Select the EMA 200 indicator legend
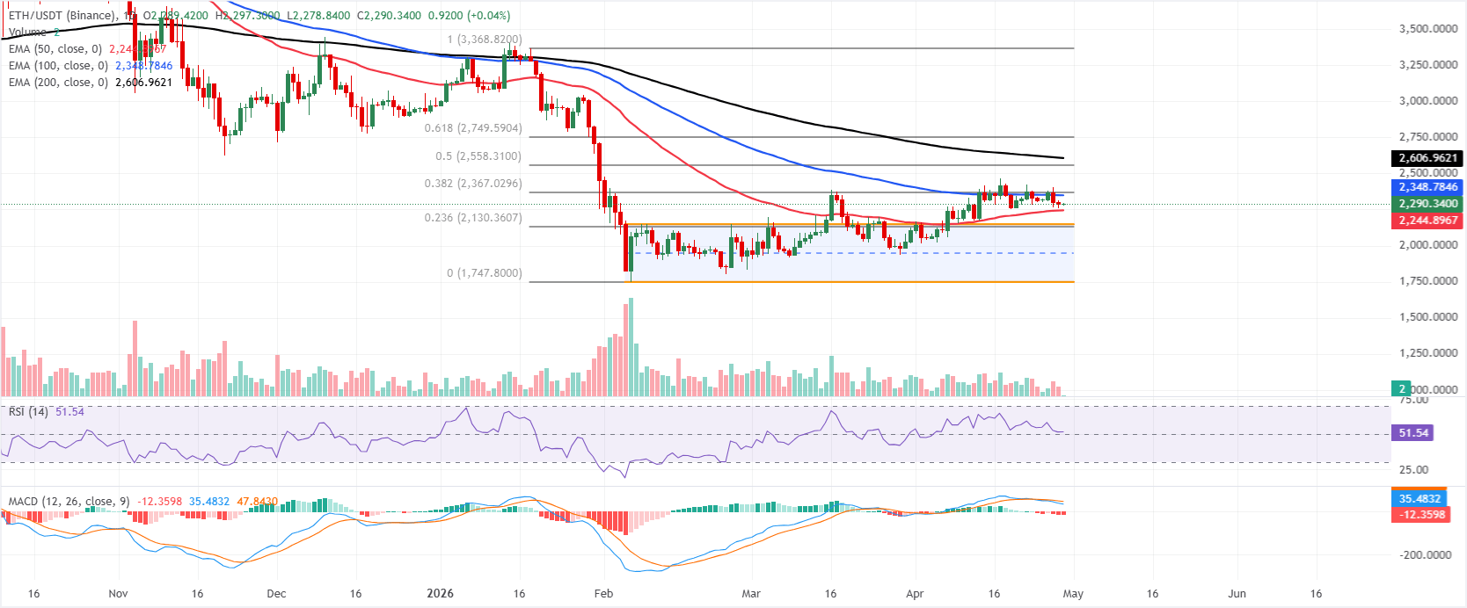Screen dimensions: 1467x608 [x=58, y=83]
